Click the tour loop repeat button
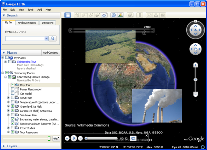This screenshot has height=150, width=207. pyautogui.click(x=134, y=138)
